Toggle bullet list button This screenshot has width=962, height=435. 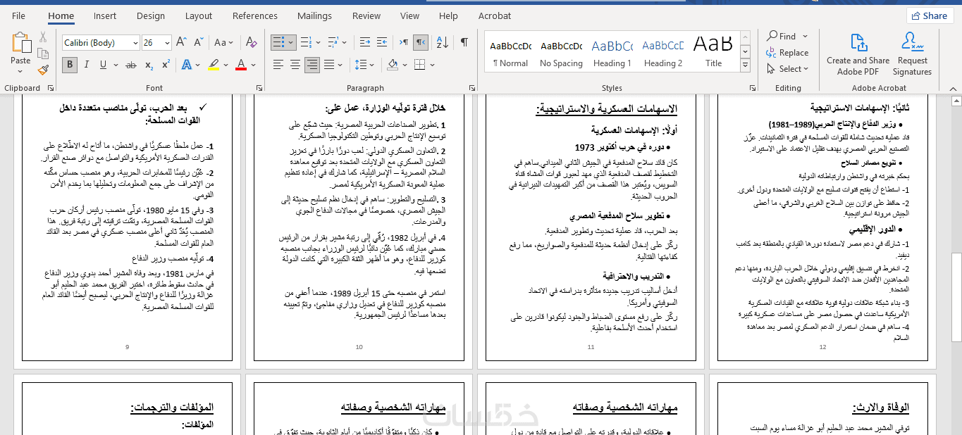click(279, 43)
